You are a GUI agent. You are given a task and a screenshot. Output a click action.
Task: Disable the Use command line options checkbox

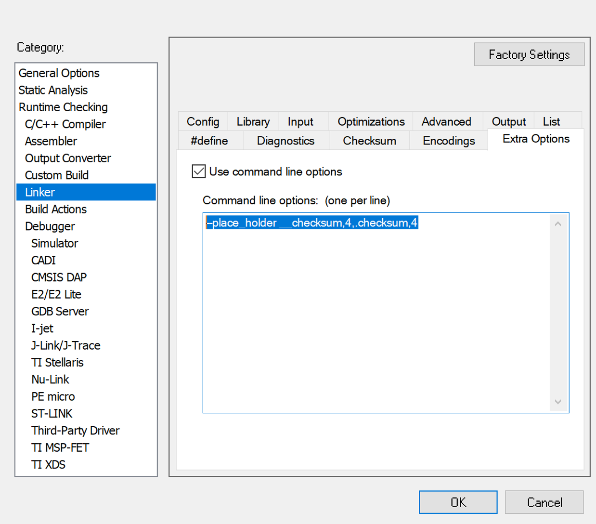coord(198,171)
